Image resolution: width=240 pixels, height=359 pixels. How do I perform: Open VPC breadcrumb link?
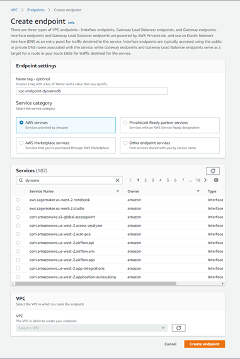(14, 10)
